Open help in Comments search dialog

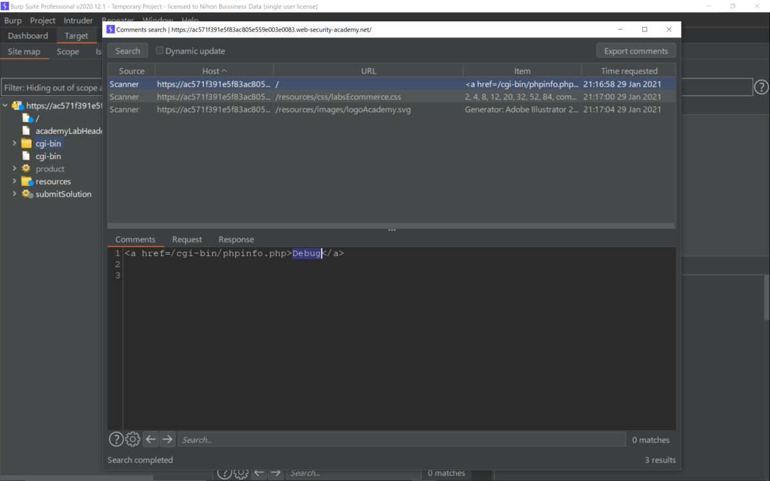pos(116,439)
